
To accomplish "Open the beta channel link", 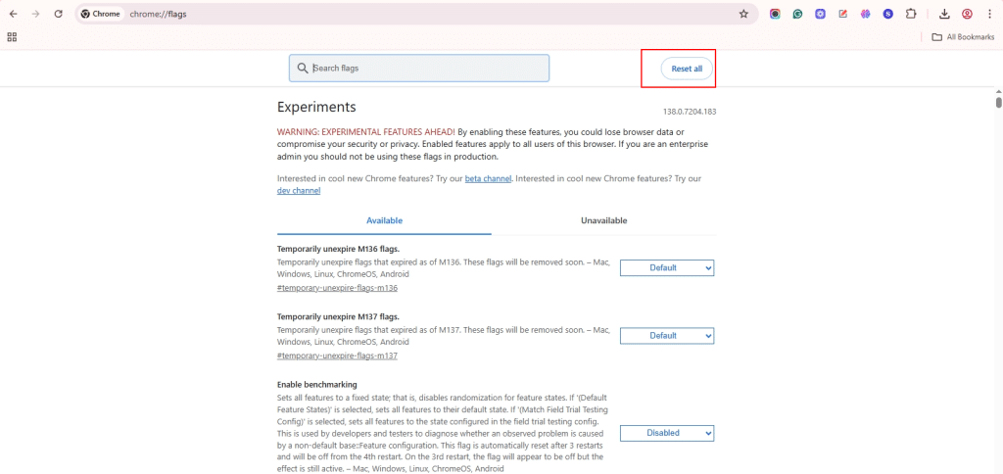I will click(488, 179).
